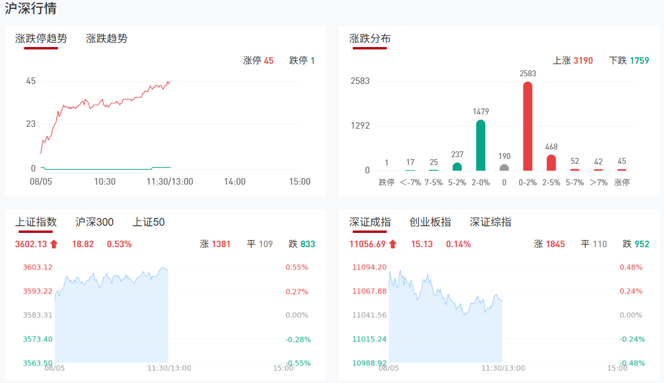Open the 沪深300 index tab
Screen dimensions: 664x383
(95, 222)
